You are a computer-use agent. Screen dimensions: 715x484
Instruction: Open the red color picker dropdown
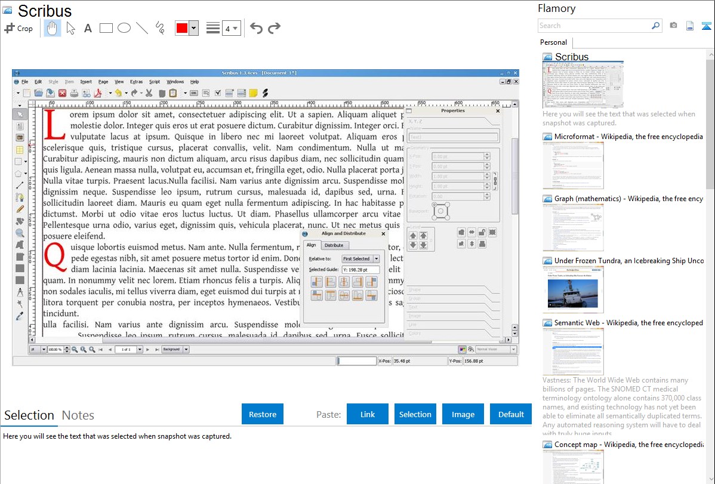point(193,28)
